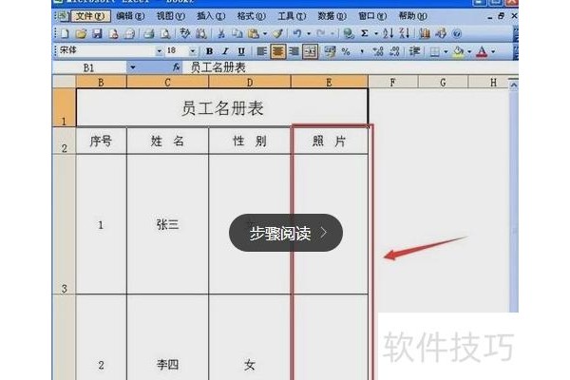570x380 pixels.
Task: Open Excel Help question mark icon
Action: (x=457, y=34)
